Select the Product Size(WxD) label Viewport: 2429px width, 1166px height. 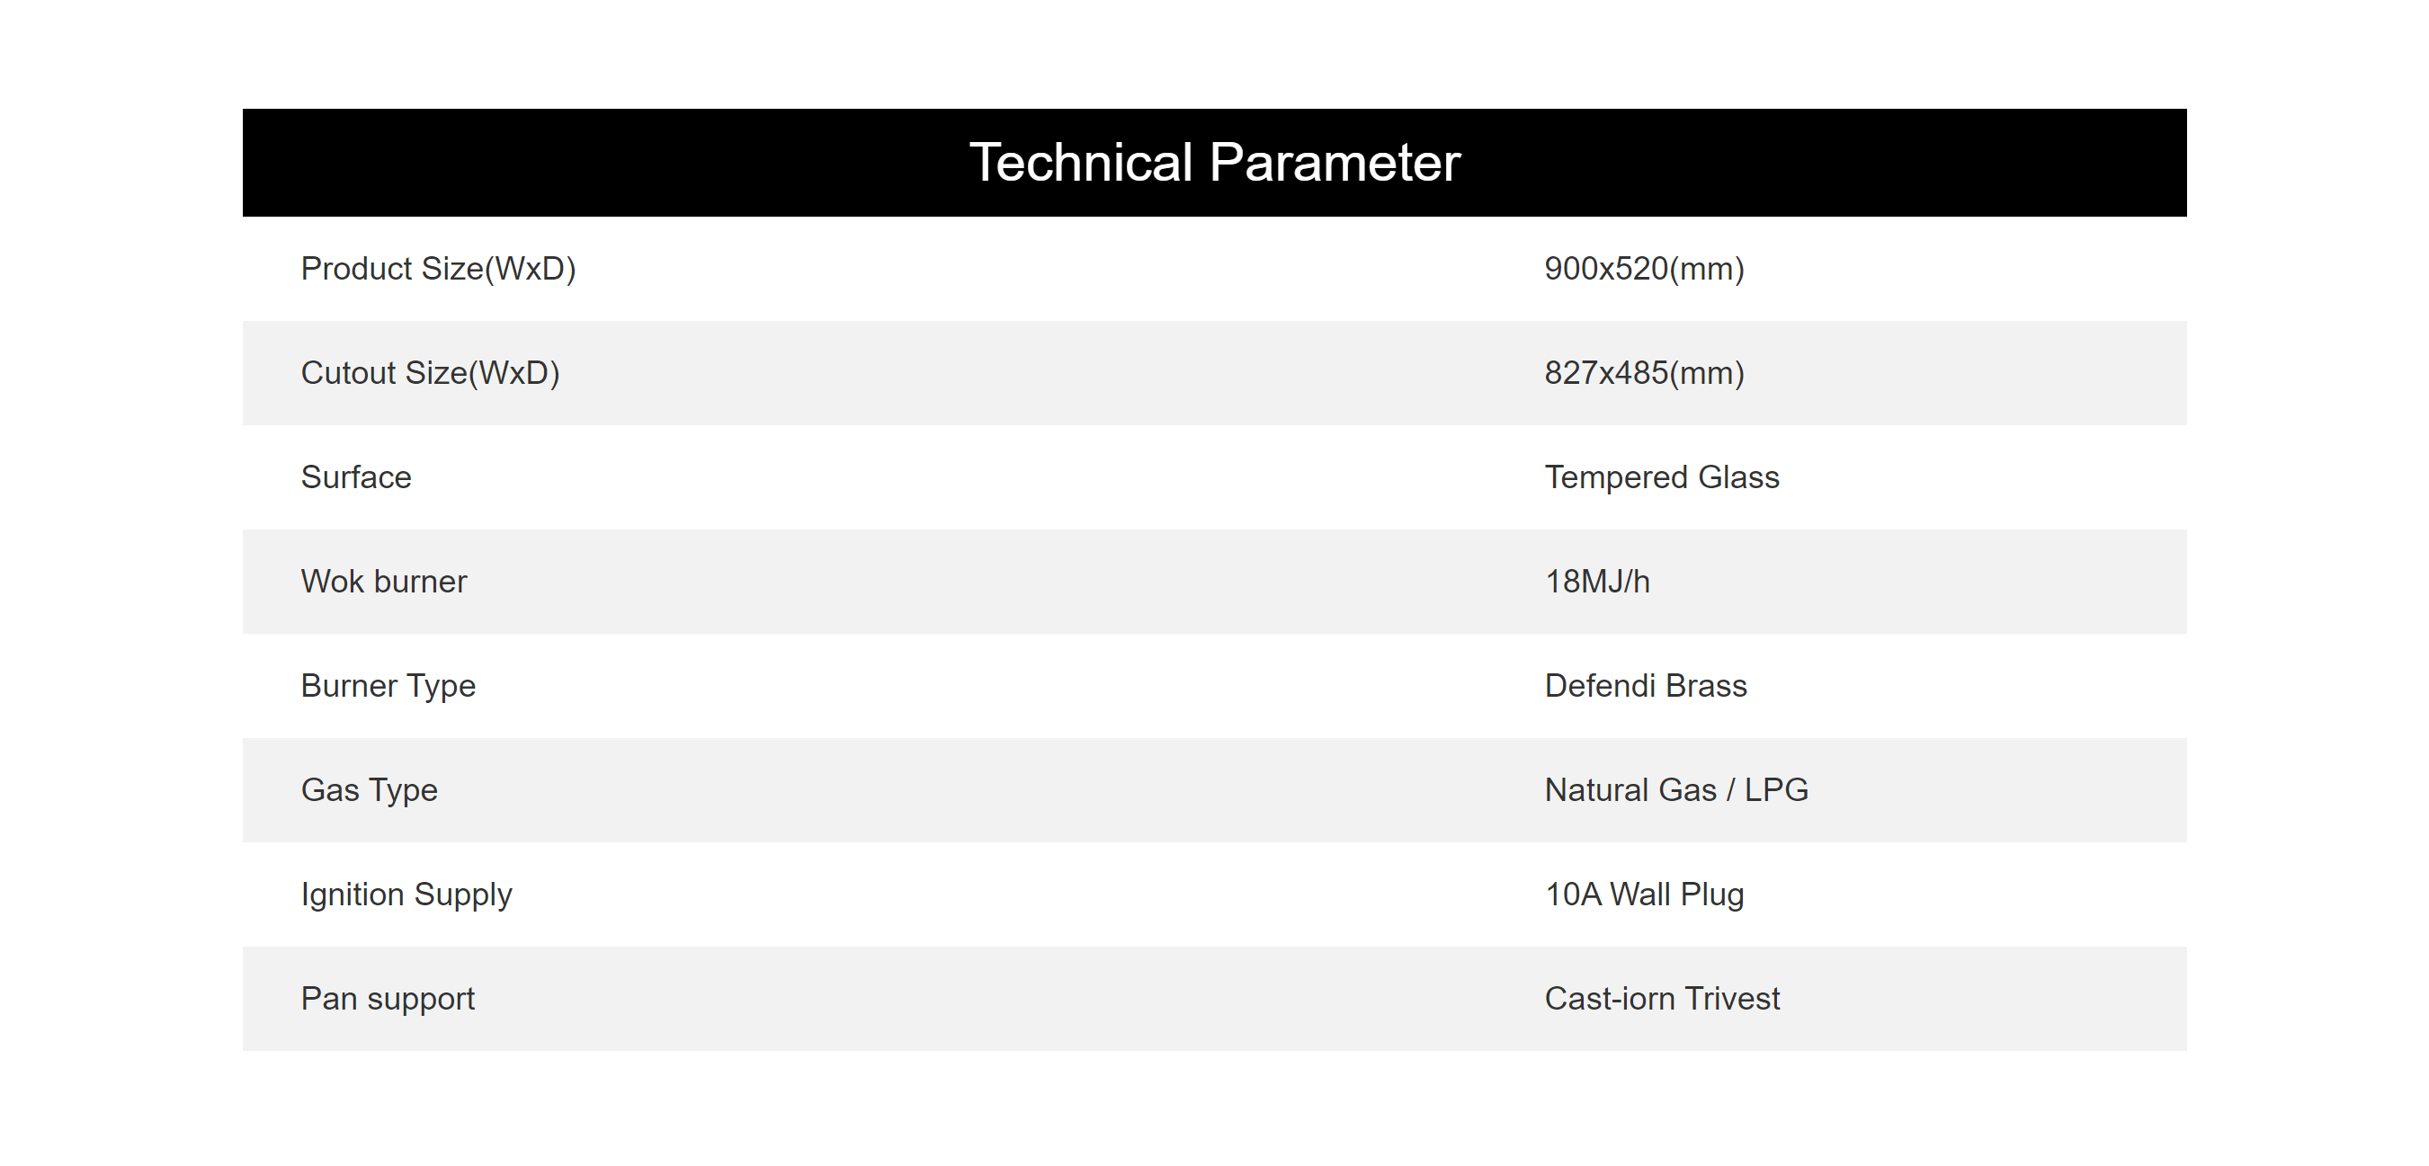point(439,269)
